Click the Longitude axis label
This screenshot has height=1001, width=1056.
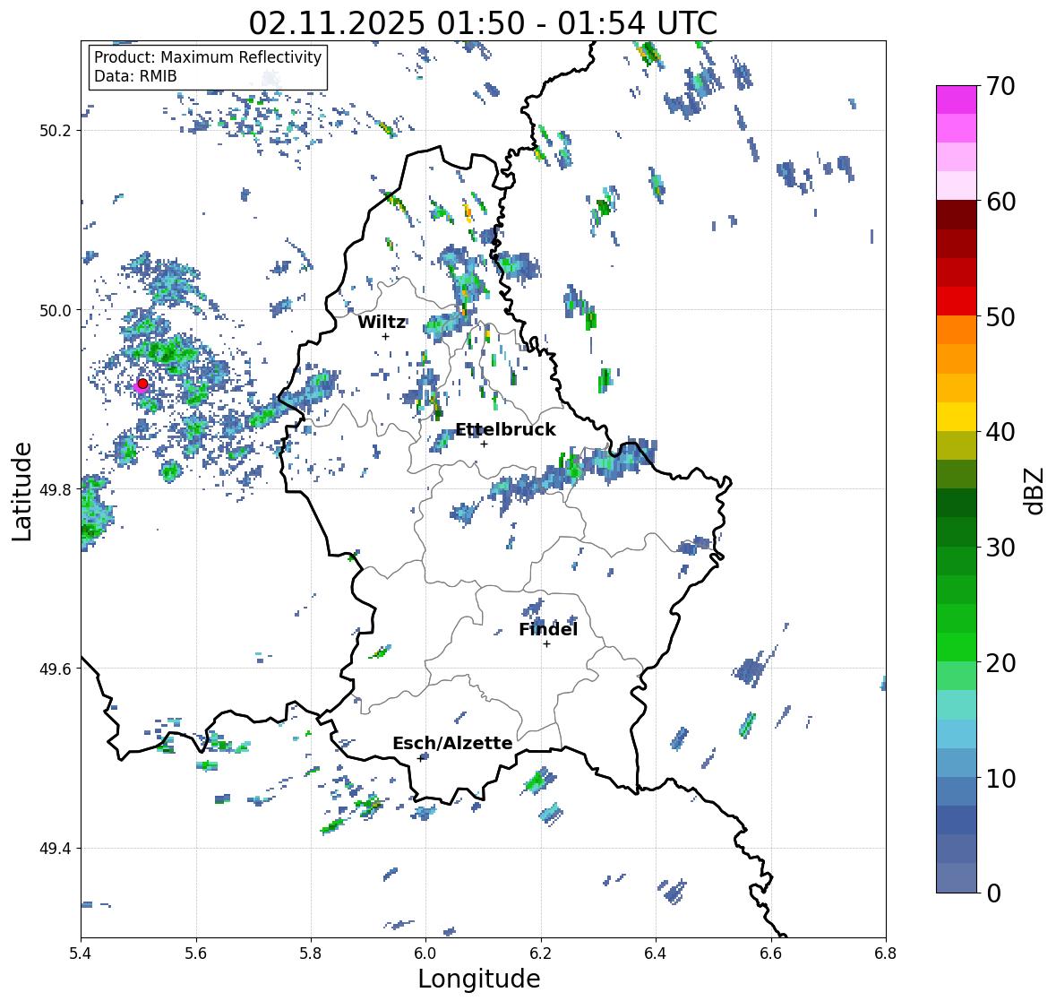479,979
